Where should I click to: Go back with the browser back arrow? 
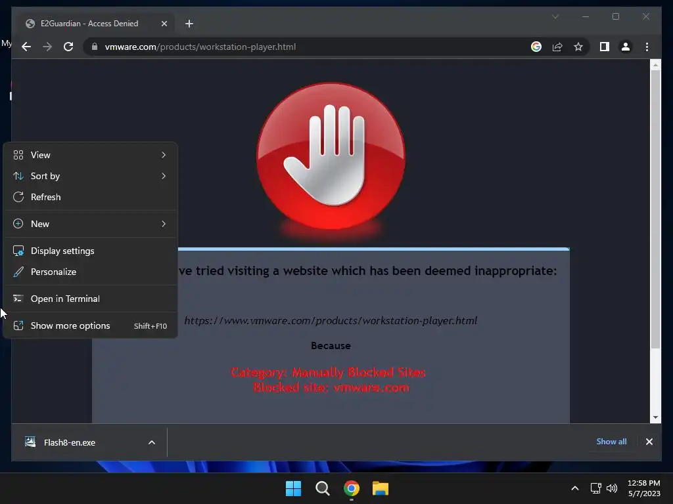(26, 47)
